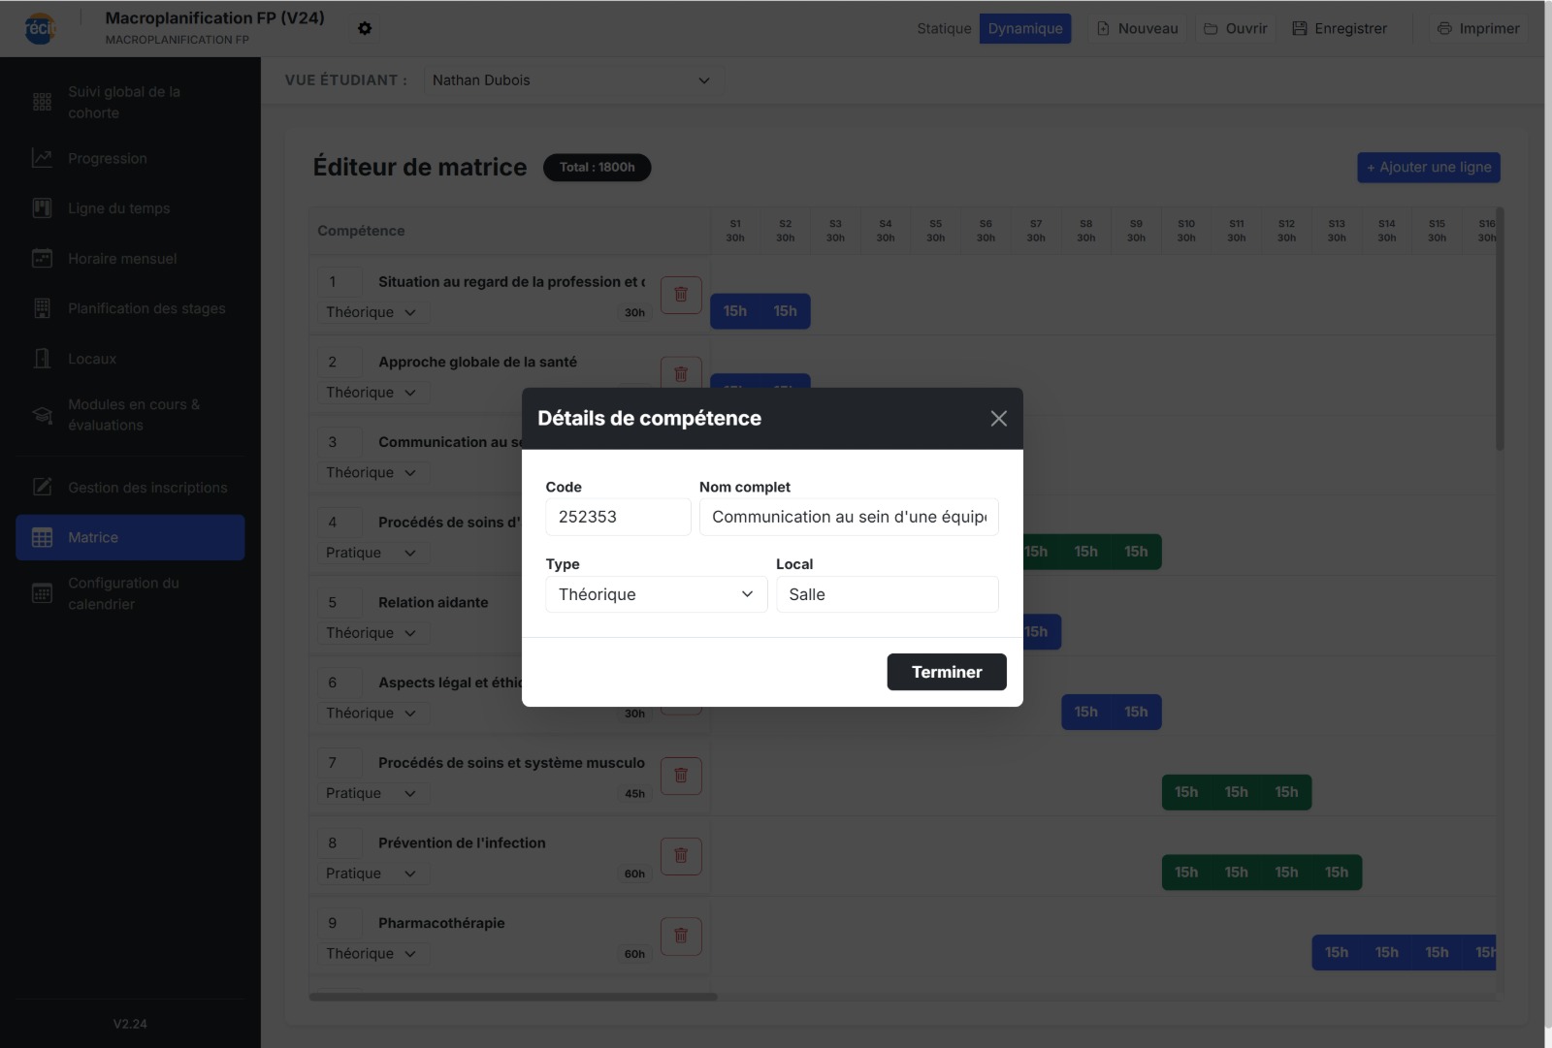This screenshot has height=1048, width=1552.
Task: Click the Terminer button
Action: (x=946, y=672)
